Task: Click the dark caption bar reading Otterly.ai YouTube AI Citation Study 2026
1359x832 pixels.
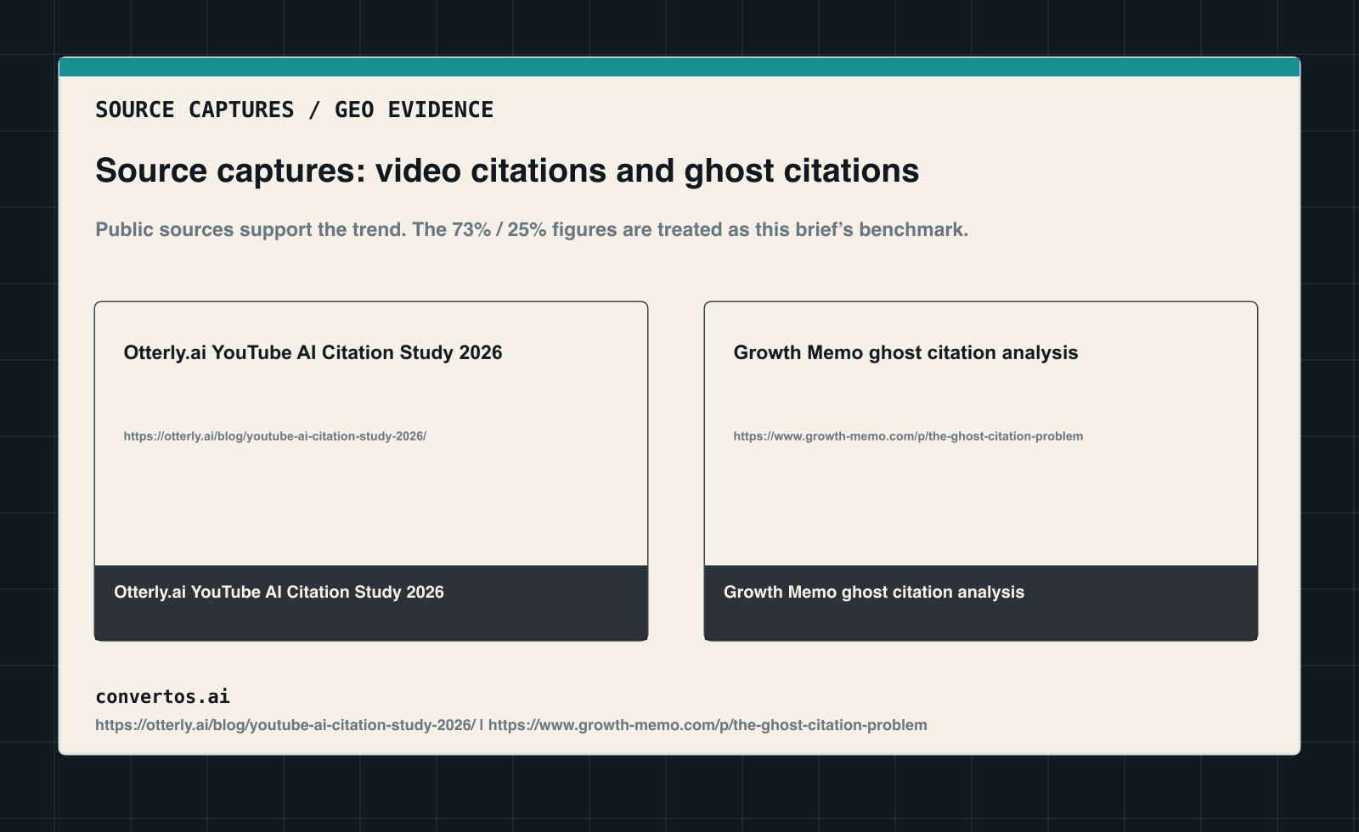Action: click(371, 603)
